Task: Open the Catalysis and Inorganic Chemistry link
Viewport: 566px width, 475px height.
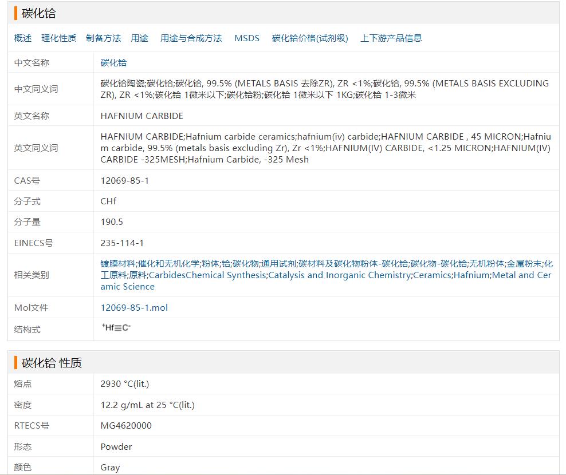Action: pos(339,275)
